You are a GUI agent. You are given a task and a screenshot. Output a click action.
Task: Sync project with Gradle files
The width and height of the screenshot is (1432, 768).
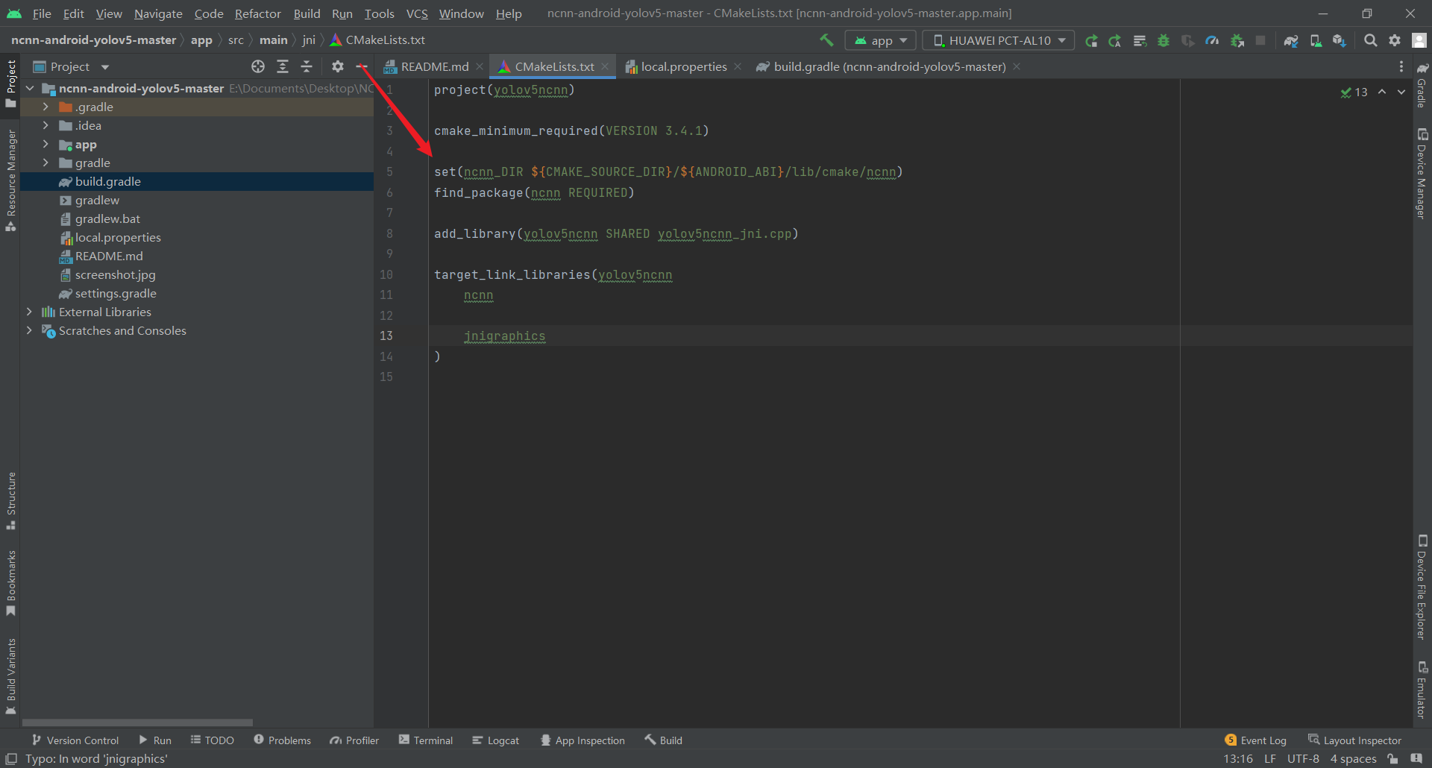(1291, 40)
